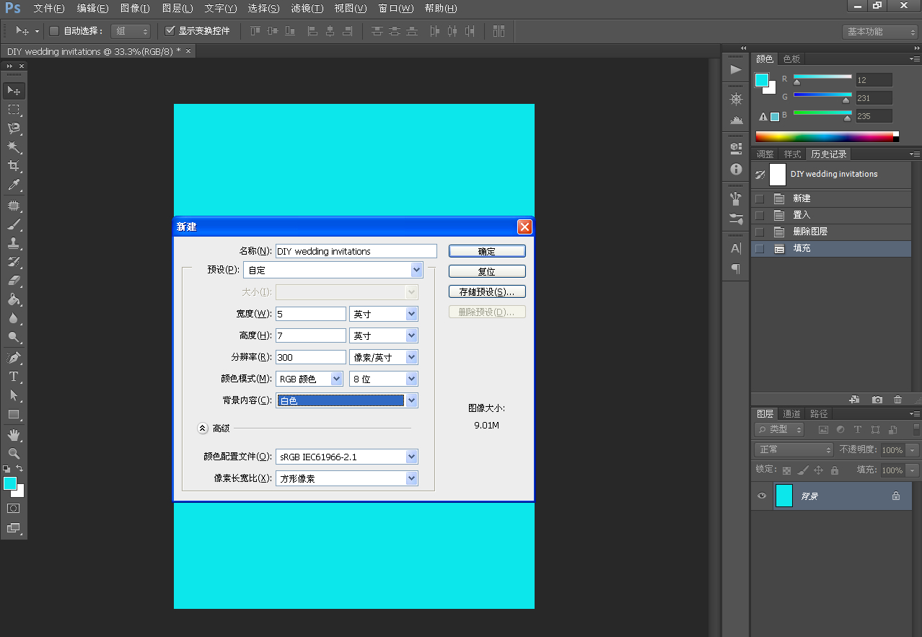Open the width unit 英寸 dropdown
Screen dimensions: 922x637
[383, 314]
